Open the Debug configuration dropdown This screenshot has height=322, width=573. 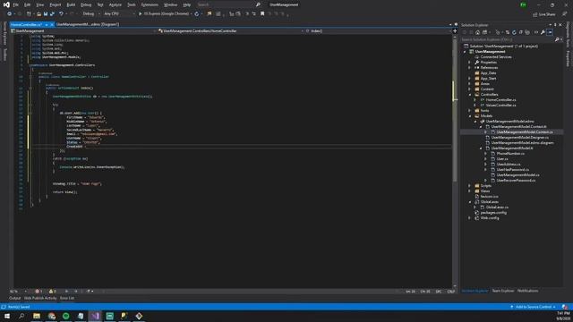click(90, 14)
